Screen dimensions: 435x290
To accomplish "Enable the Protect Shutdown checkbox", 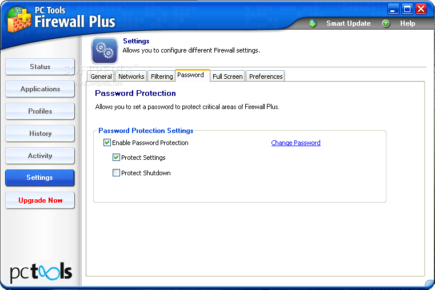I will pyautogui.click(x=117, y=173).
